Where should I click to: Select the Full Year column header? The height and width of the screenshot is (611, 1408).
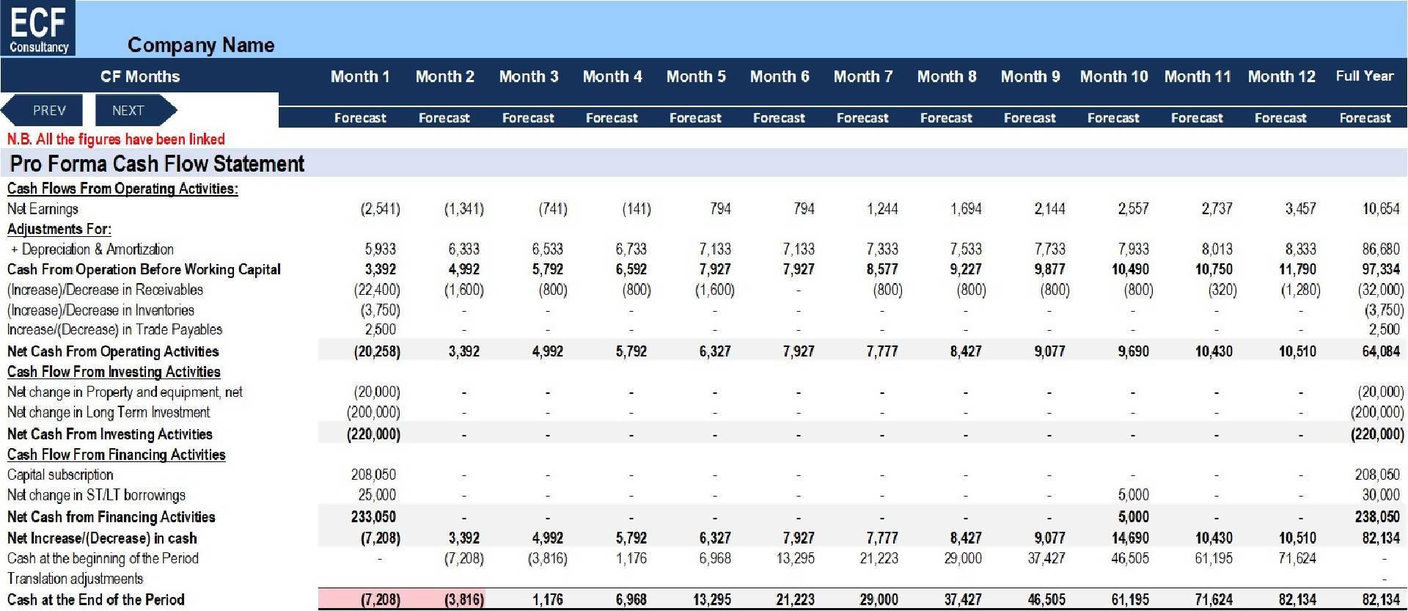tap(1365, 76)
